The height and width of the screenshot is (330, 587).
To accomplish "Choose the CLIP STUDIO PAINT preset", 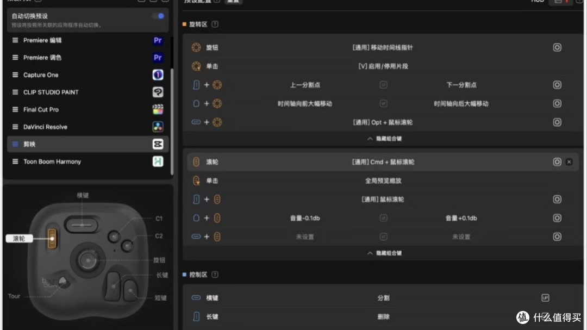I will 88,92.
